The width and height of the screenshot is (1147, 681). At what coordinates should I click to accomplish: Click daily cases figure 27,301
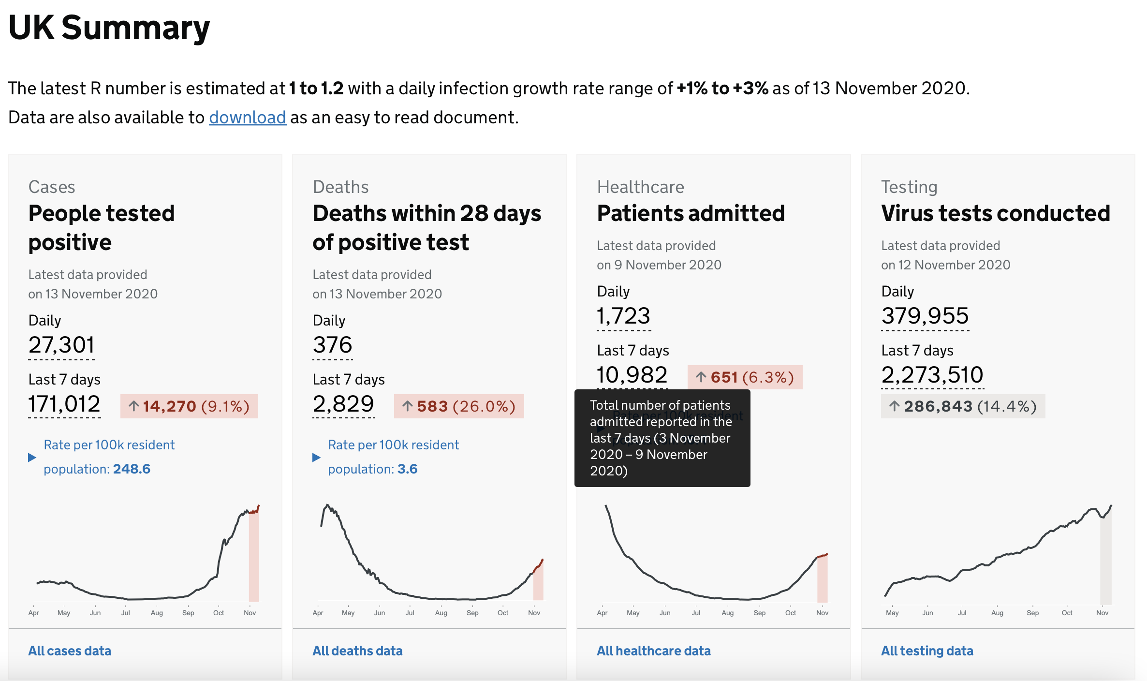(x=61, y=345)
